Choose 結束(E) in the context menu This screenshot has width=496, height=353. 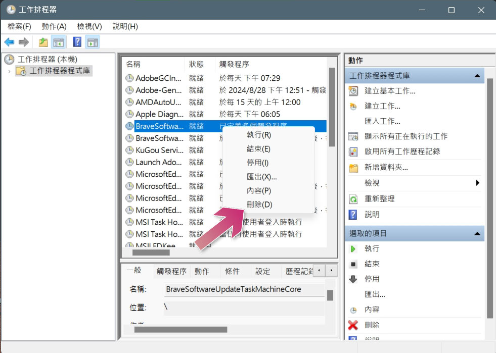click(x=268, y=149)
